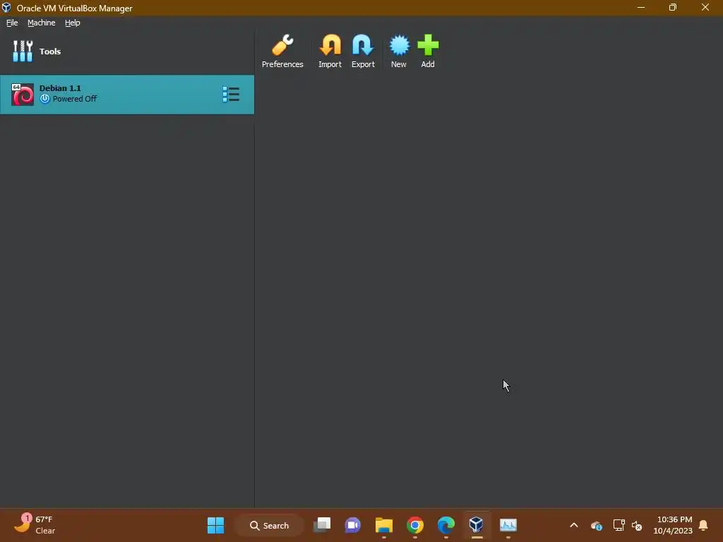Click the Powered Off status icon
Image resolution: width=723 pixels, height=542 pixels.
[x=44, y=99]
